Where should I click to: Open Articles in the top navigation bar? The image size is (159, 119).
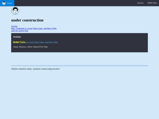coord(140,3)
